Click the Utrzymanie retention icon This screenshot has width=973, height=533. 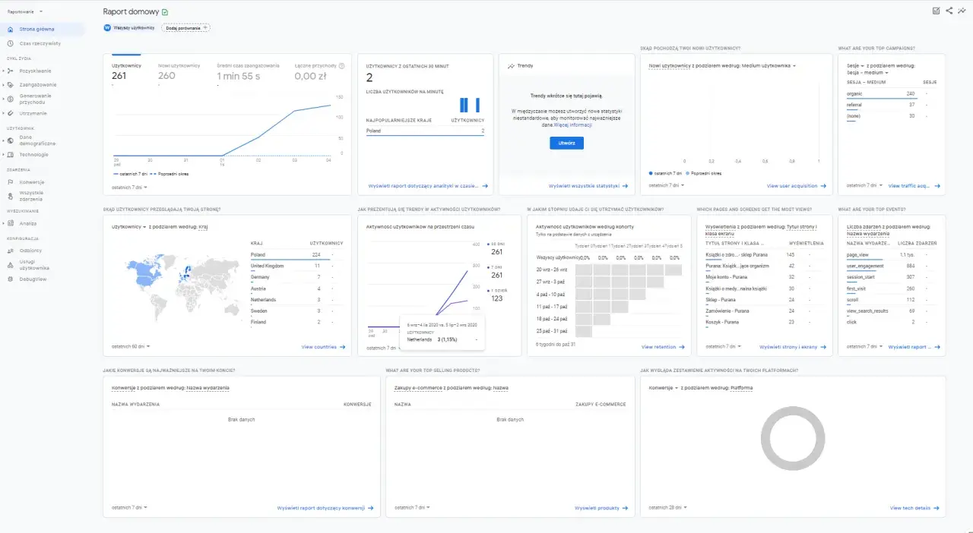[11, 113]
